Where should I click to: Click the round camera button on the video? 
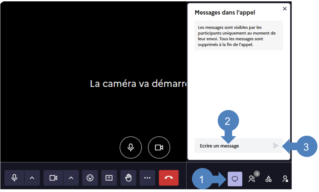tap(159, 148)
